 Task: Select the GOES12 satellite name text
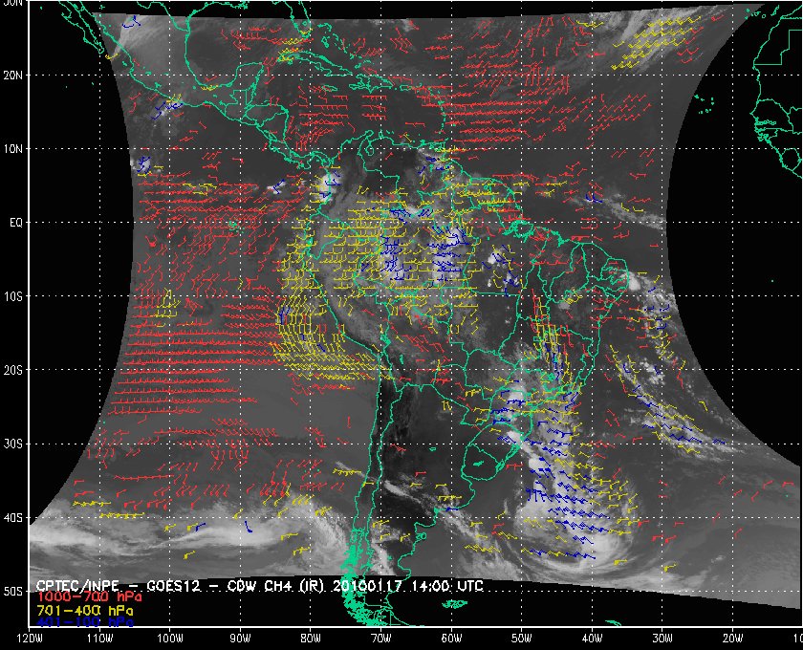pos(173,586)
